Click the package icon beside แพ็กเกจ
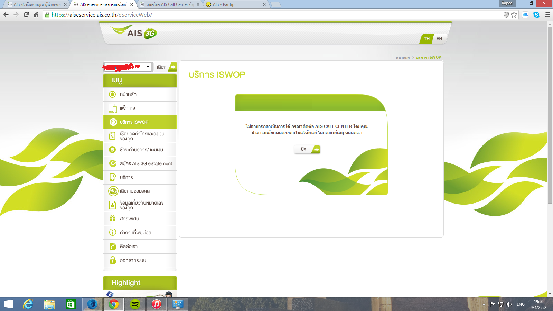This screenshot has height=311, width=553. 112,108
